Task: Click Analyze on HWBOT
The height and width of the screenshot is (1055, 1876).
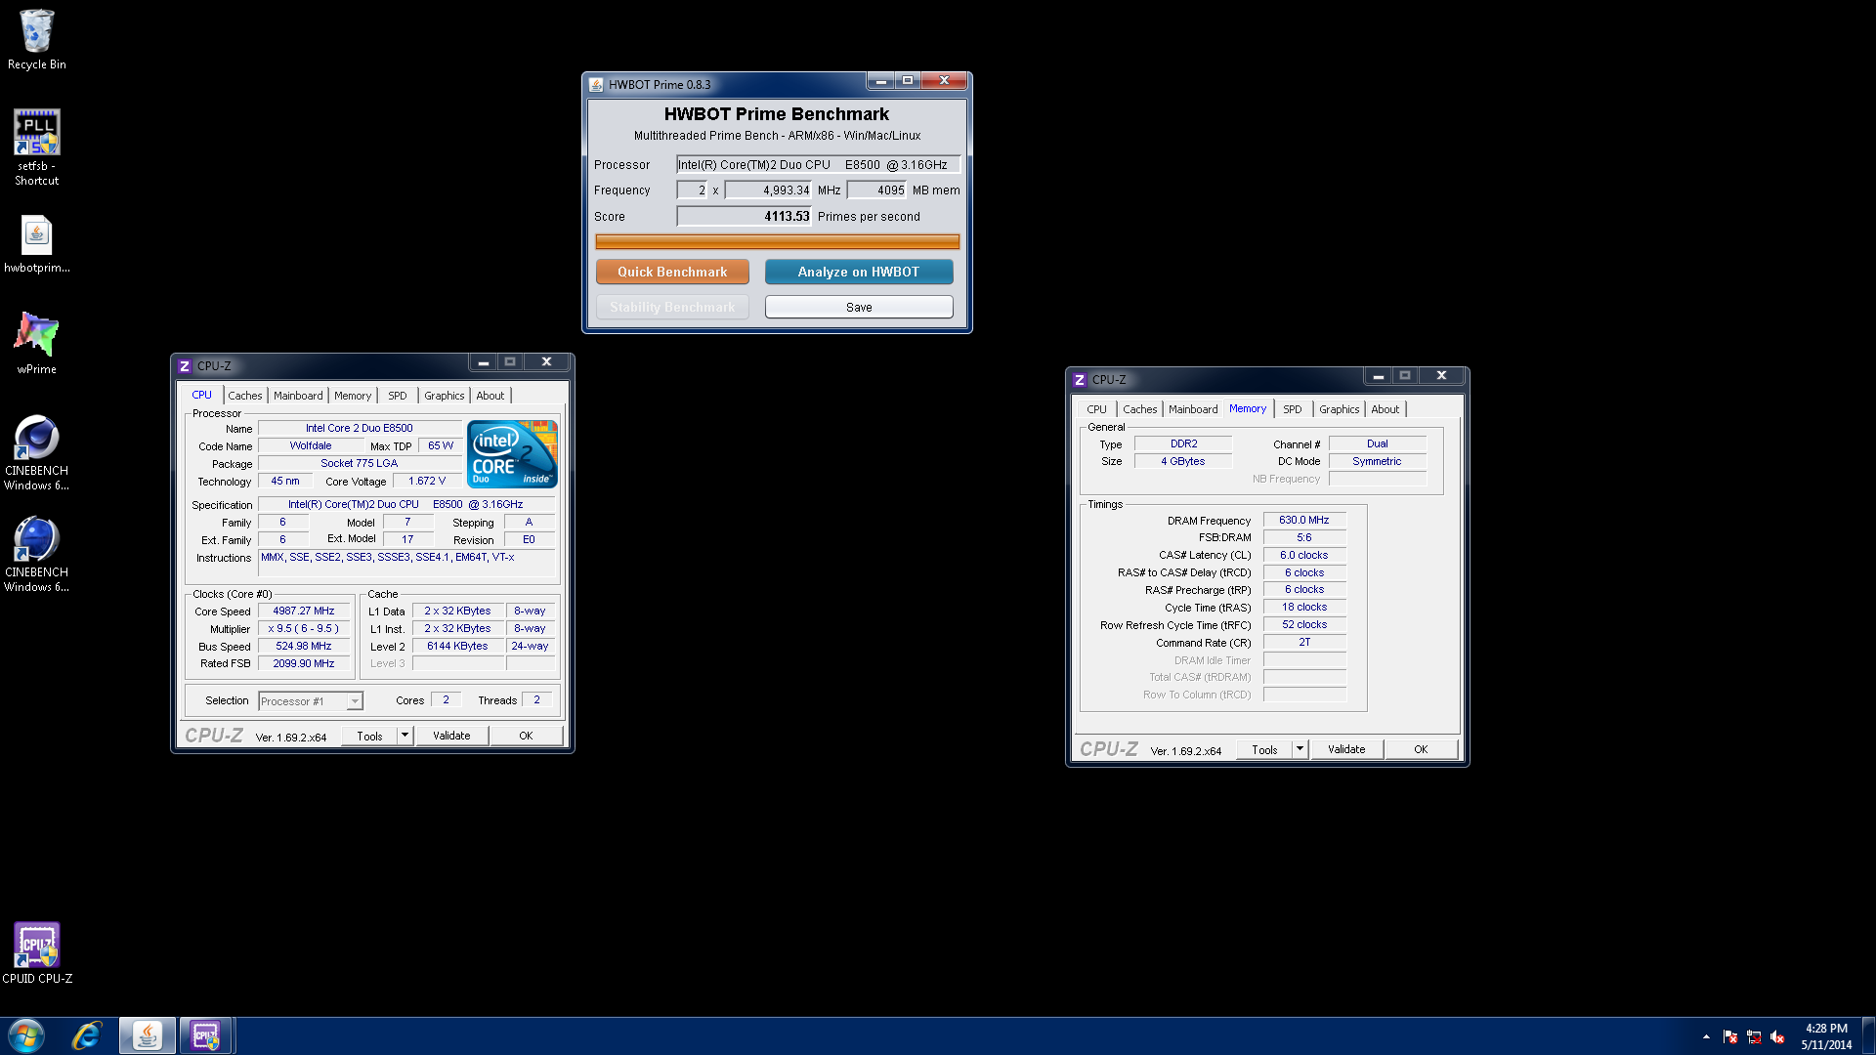Action: [859, 272]
